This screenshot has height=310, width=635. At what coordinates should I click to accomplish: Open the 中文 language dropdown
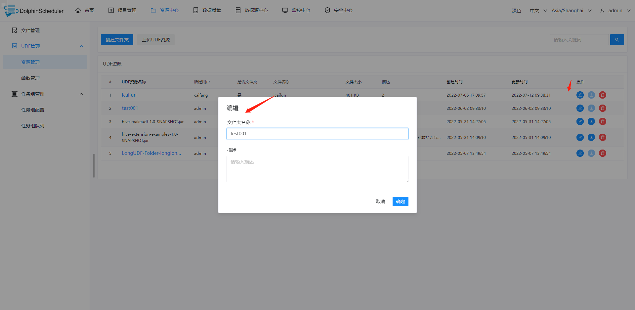538,11
